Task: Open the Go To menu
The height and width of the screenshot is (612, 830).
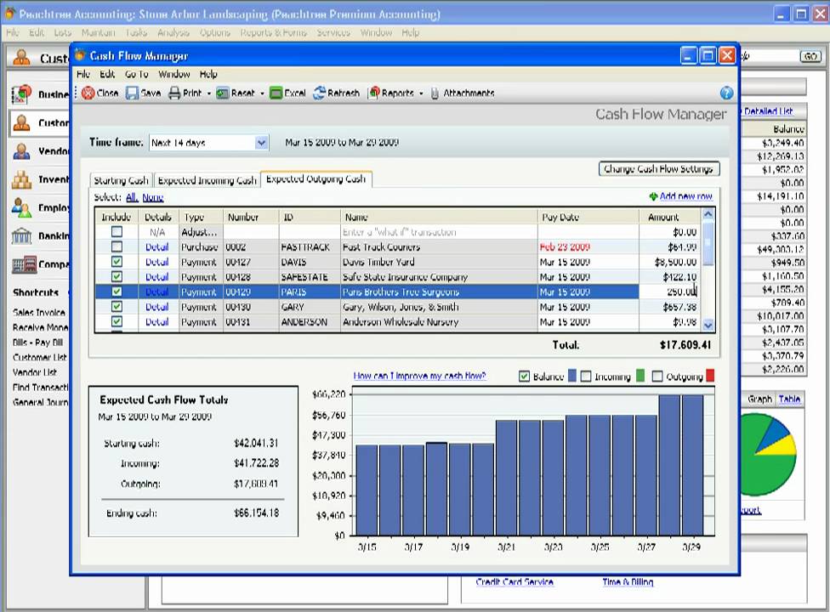Action: coord(137,74)
